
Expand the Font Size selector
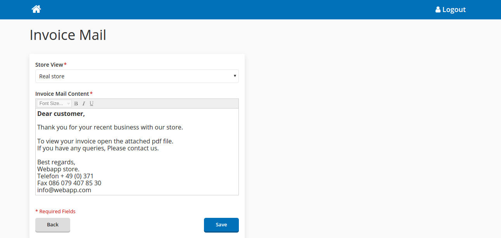pyautogui.click(x=54, y=103)
